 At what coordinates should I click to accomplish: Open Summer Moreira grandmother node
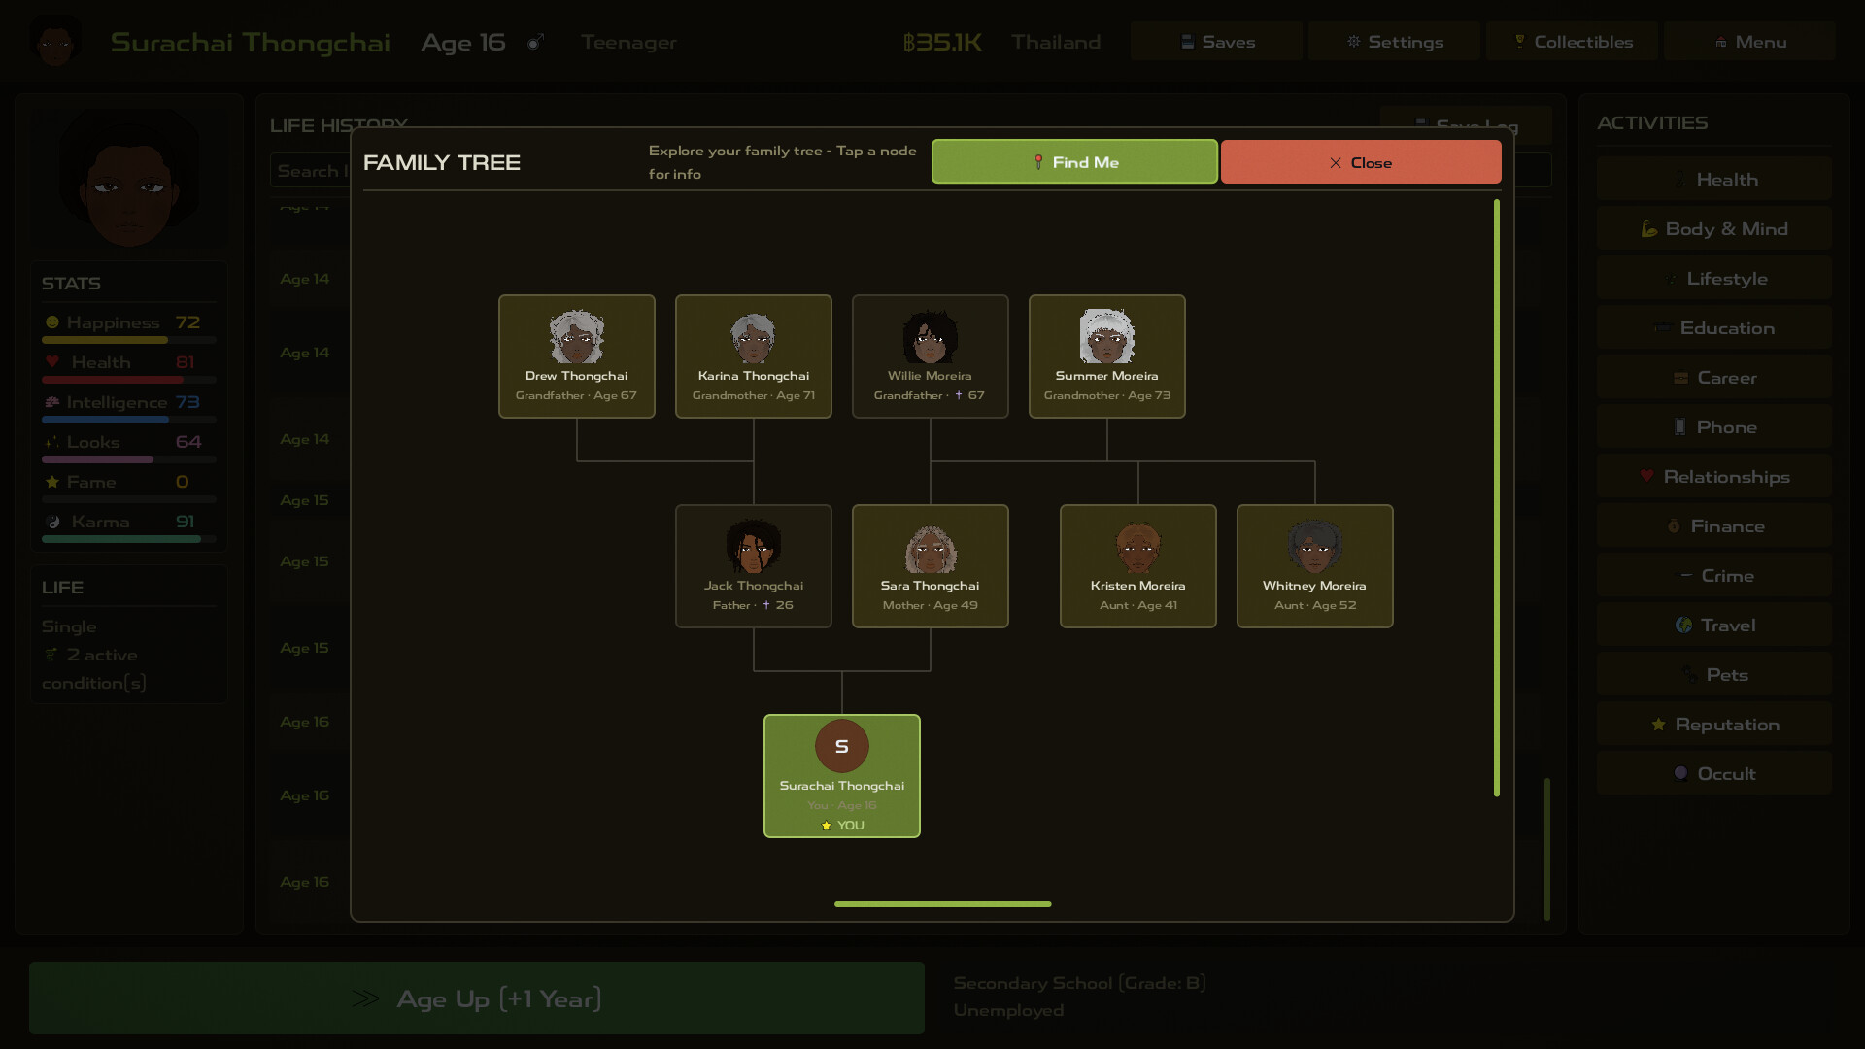click(1107, 356)
